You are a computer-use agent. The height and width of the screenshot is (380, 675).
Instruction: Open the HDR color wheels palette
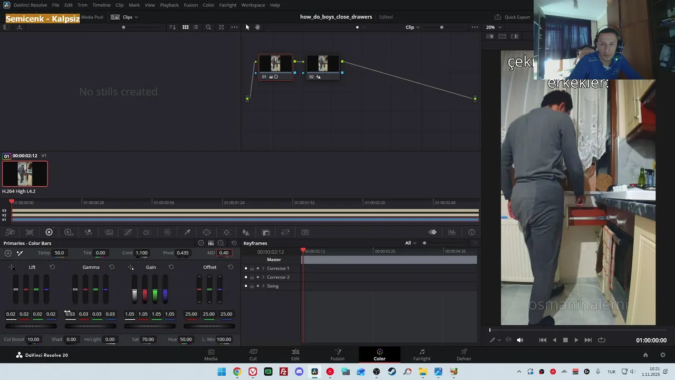tap(68, 232)
